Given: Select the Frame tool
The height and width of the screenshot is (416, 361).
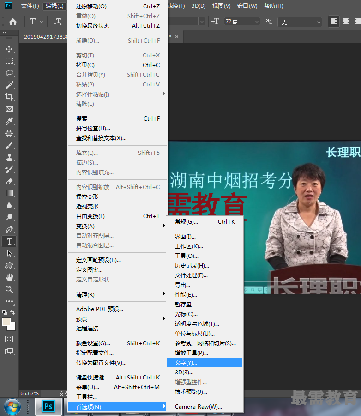Looking at the screenshot, I should coord(9,109).
